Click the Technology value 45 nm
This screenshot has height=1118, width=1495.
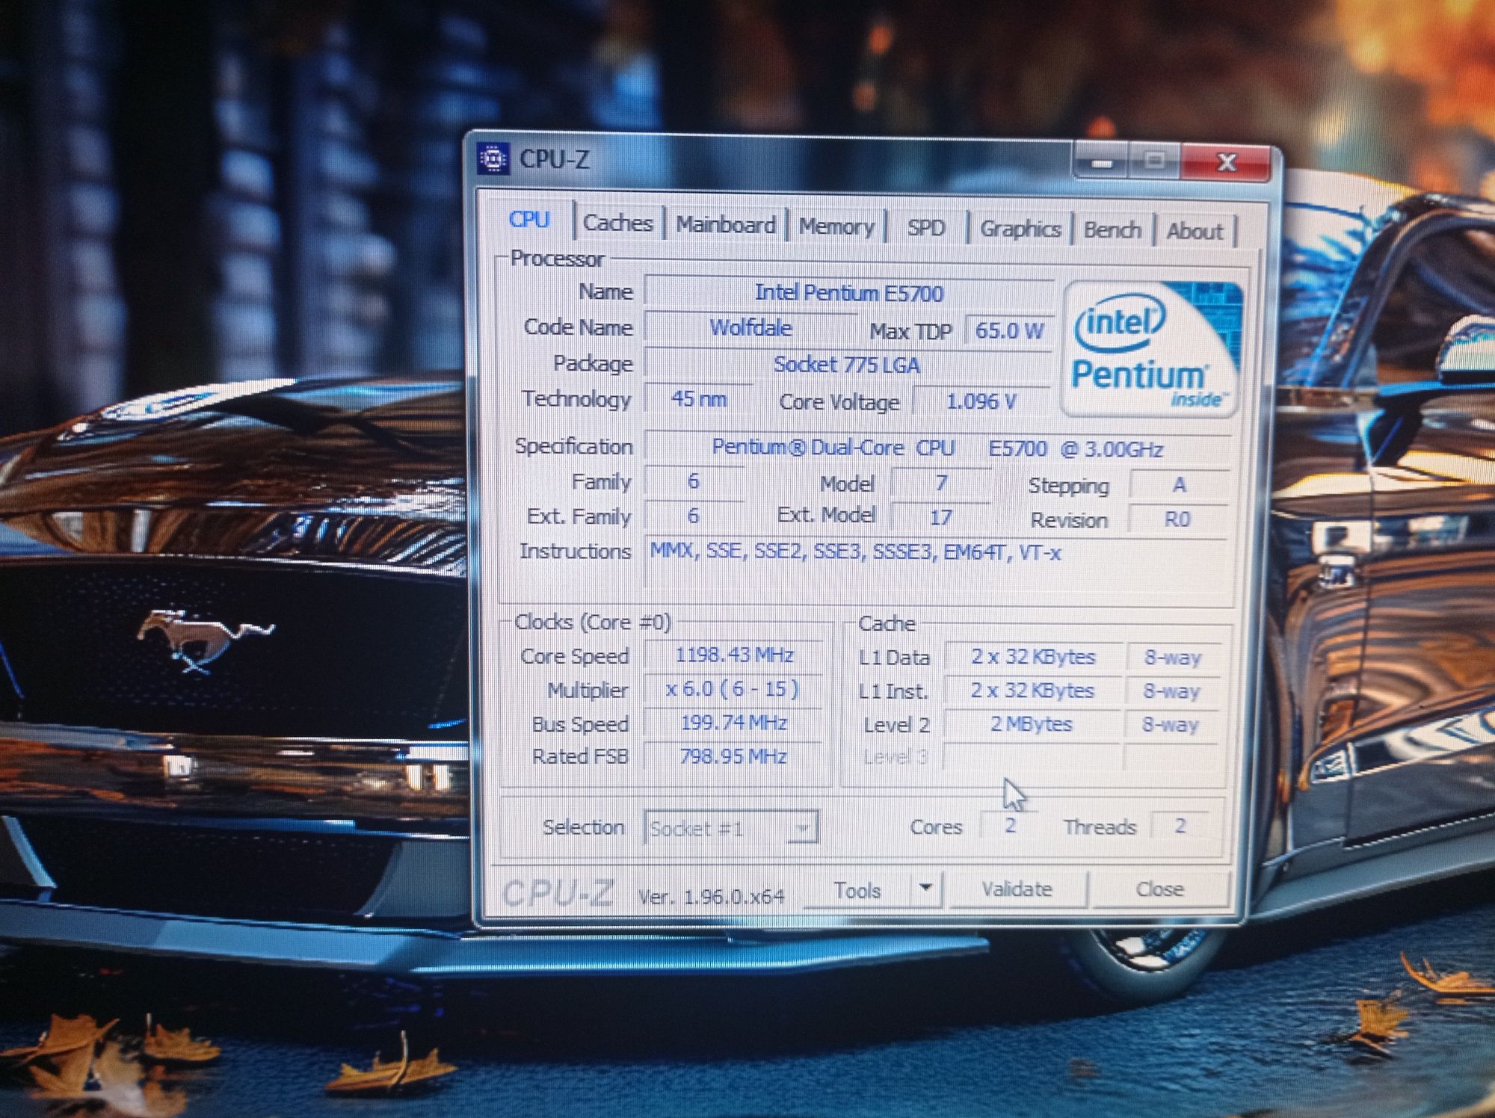[698, 399]
